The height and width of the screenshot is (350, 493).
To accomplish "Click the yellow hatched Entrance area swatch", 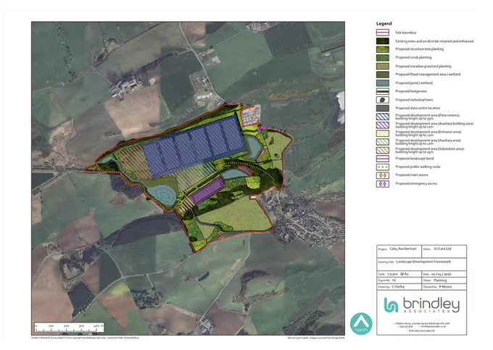I will click(382, 133).
